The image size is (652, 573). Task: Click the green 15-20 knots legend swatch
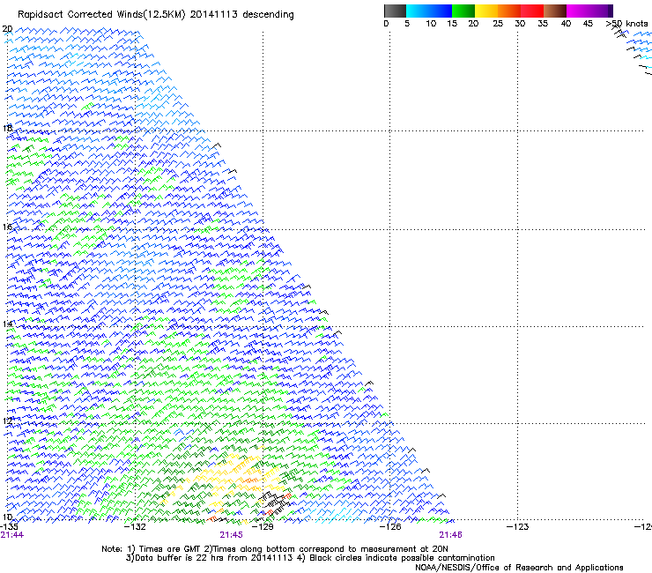click(x=463, y=11)
